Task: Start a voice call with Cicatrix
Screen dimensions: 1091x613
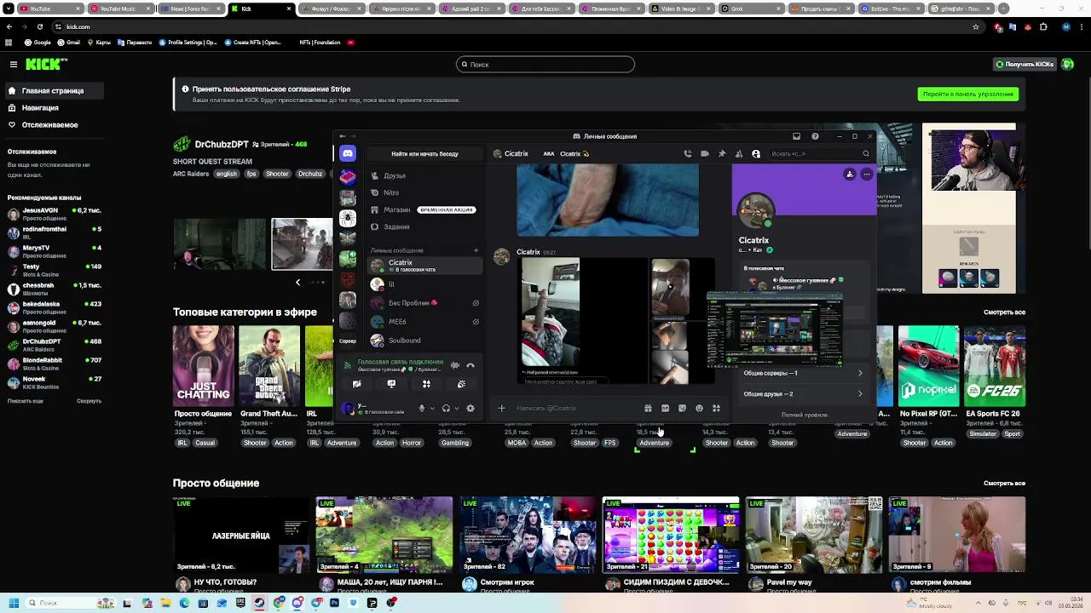Action: 688,154
